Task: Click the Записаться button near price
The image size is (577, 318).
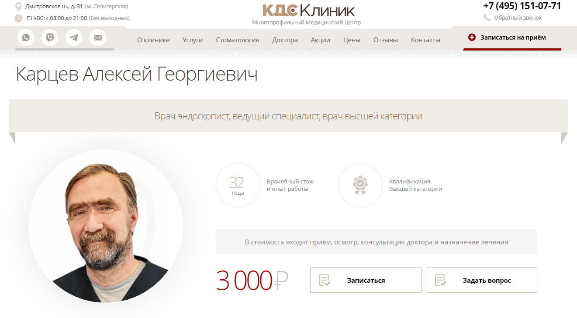Action: click(x=366, y=280)
